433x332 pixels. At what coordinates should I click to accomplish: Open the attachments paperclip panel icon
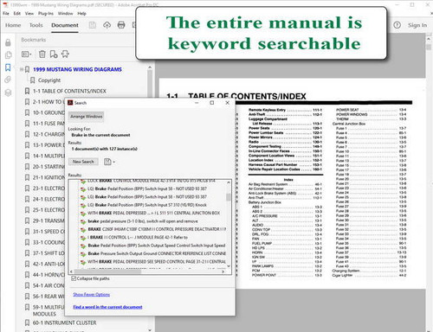click(8, 80)
